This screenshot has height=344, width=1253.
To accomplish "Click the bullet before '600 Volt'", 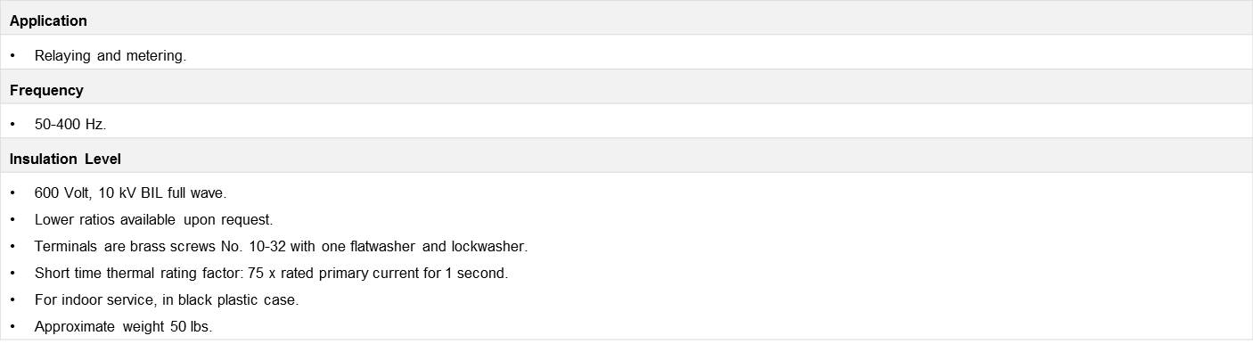I will (13, 193).
